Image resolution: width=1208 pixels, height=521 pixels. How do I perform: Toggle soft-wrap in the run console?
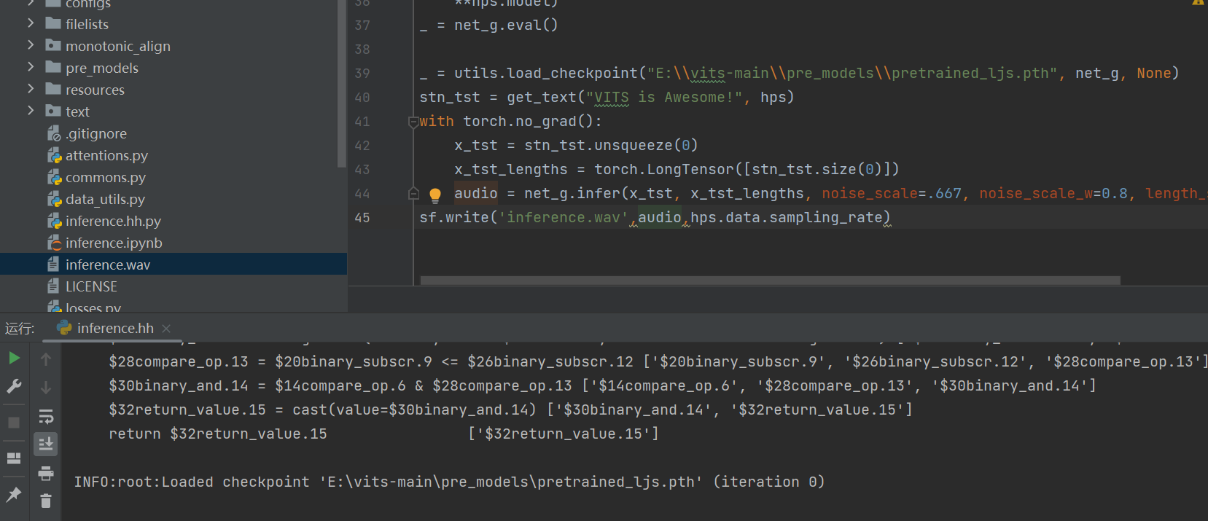[x=46, y=417]
